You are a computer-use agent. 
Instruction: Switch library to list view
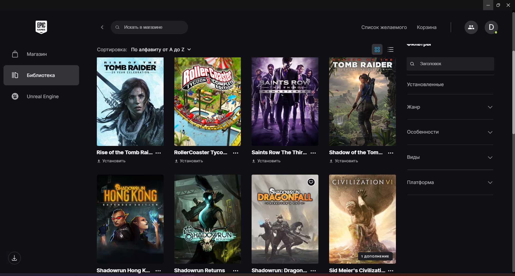[x=391, y=50]
